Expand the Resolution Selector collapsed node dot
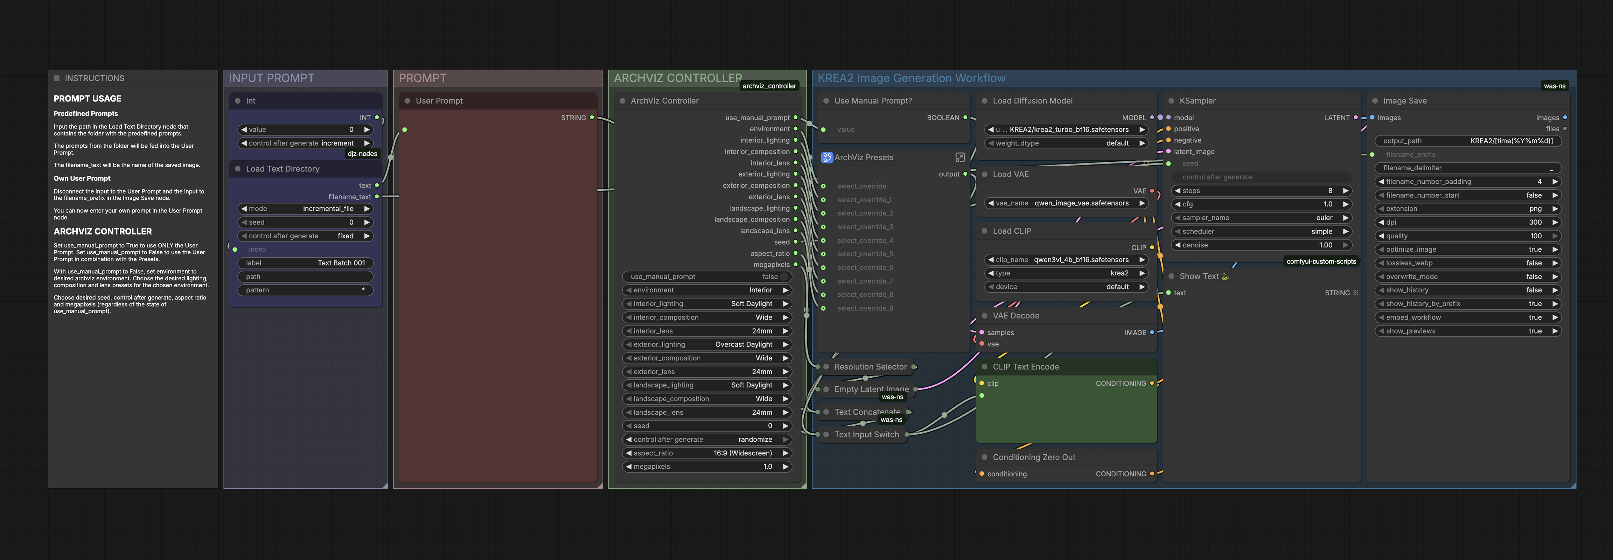The image size is (1613, 560). 826,367
